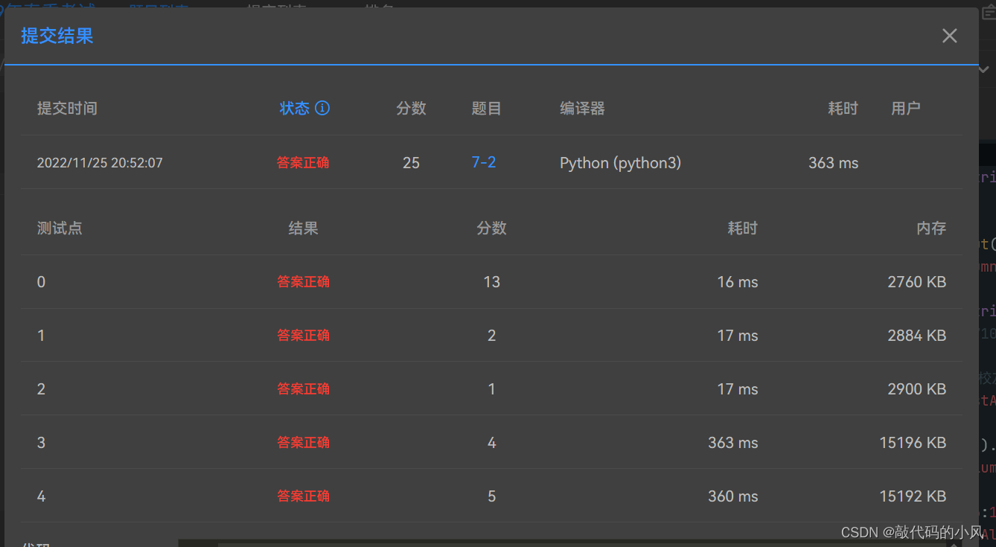Screen dimensions: 996x547
Task: Click 答案正确 result for test point 3
Action: 303,442
